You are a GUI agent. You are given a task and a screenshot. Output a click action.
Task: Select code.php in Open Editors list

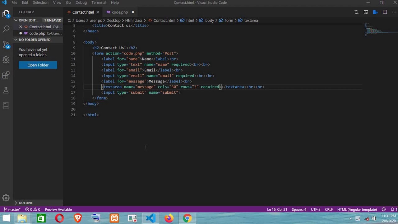[x=37, y=33]
